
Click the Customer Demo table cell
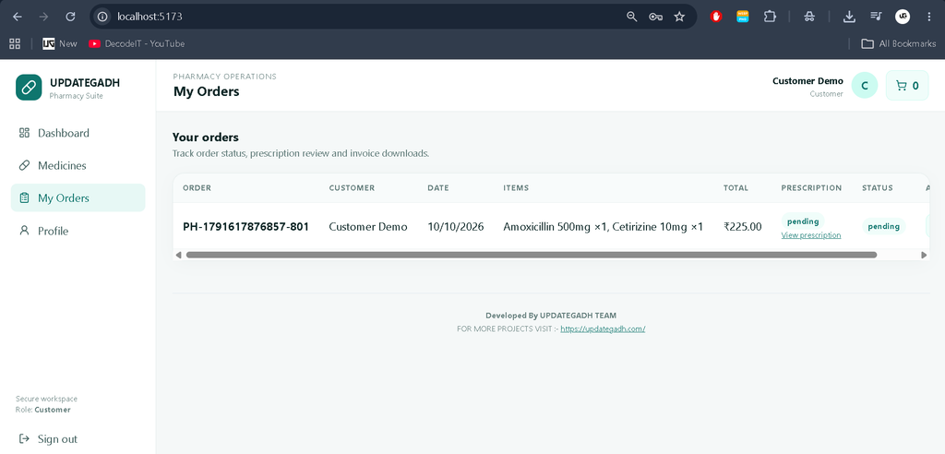coord(368,227)
